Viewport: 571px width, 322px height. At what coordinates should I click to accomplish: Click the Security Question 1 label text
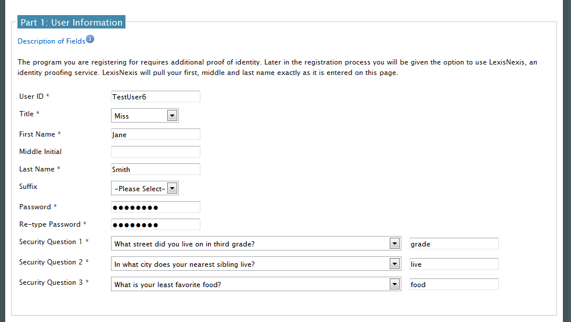click(x=51, y=242)
